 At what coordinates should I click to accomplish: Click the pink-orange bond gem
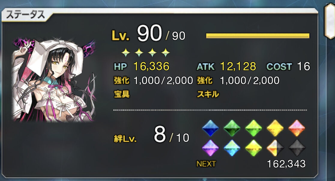pyautogui.click(x=297, y=128)
